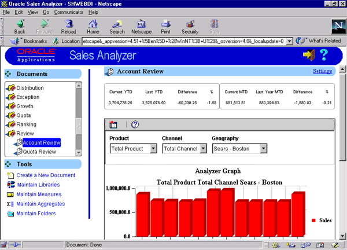This screenshot has height=250, width=347.
Task: Click Maintain Aggregates link
Action: pyautogui.click(x=40, y=204)
